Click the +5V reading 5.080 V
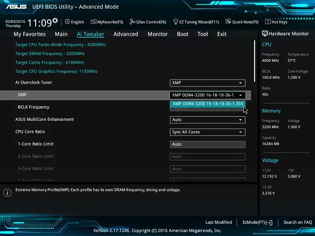315x236 pixels. coord(294,176)
